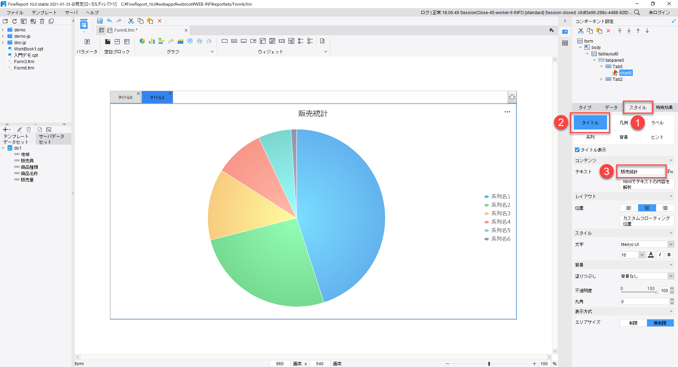The image size is (678, 367).
Task: Click the Undo arrow icon
Action: 109,21
